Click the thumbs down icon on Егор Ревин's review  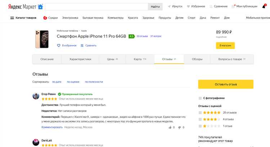179,127
